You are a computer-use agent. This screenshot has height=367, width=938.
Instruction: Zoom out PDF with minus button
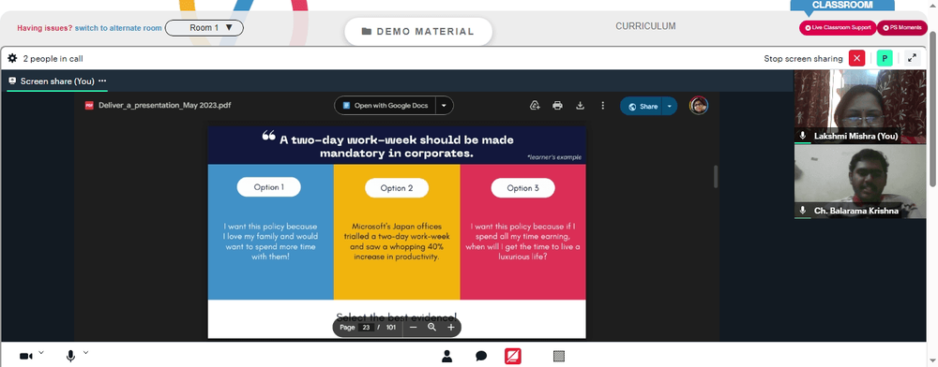pyautogui.click(x=413, y=327)
